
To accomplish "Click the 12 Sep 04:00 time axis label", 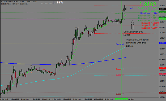I will point(109,99).
